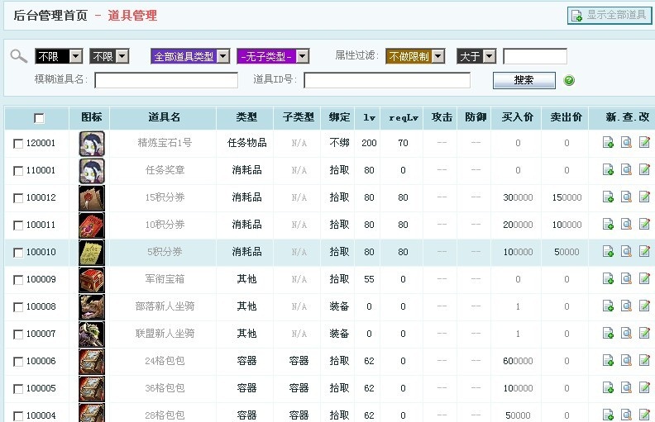Sort by the 买入价 column header
The image size is (655, 422).
coord(517,117)
